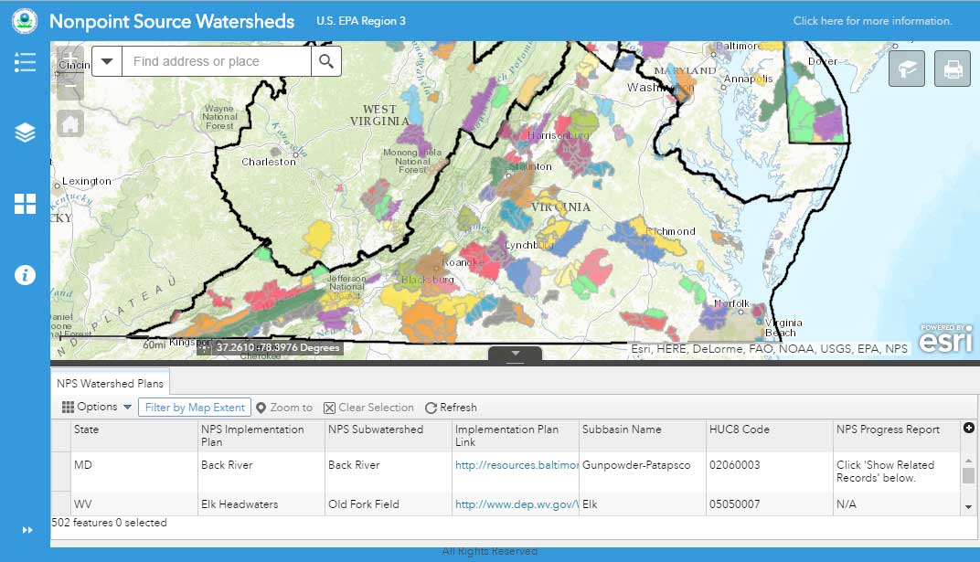
Task: Focus the Find address or place field
Action: 217,61
